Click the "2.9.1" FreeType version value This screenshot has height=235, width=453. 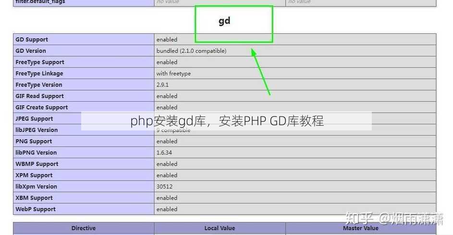(x=162, y=85)
